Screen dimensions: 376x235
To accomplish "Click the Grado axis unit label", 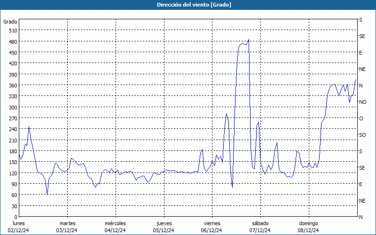I will tap(10, 22).
